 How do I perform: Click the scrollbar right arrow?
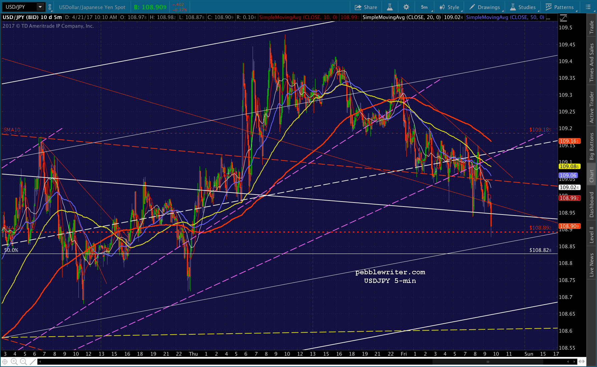click(574, 361)
